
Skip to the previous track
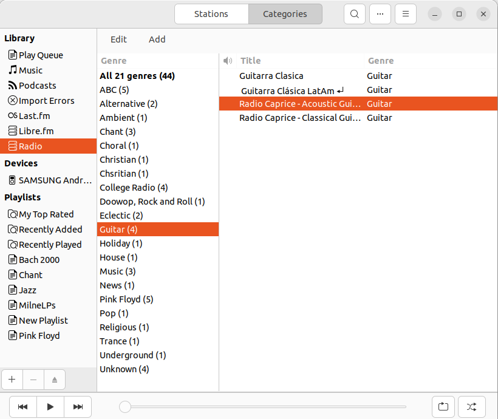[x=23, y=407]
